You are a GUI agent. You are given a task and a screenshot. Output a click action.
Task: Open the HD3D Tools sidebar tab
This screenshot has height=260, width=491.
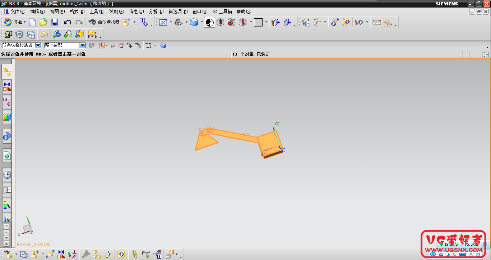click(7, 136)
